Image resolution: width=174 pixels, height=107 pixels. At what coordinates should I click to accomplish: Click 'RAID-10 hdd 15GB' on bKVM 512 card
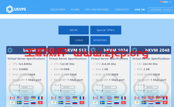(x=65, y=74)
